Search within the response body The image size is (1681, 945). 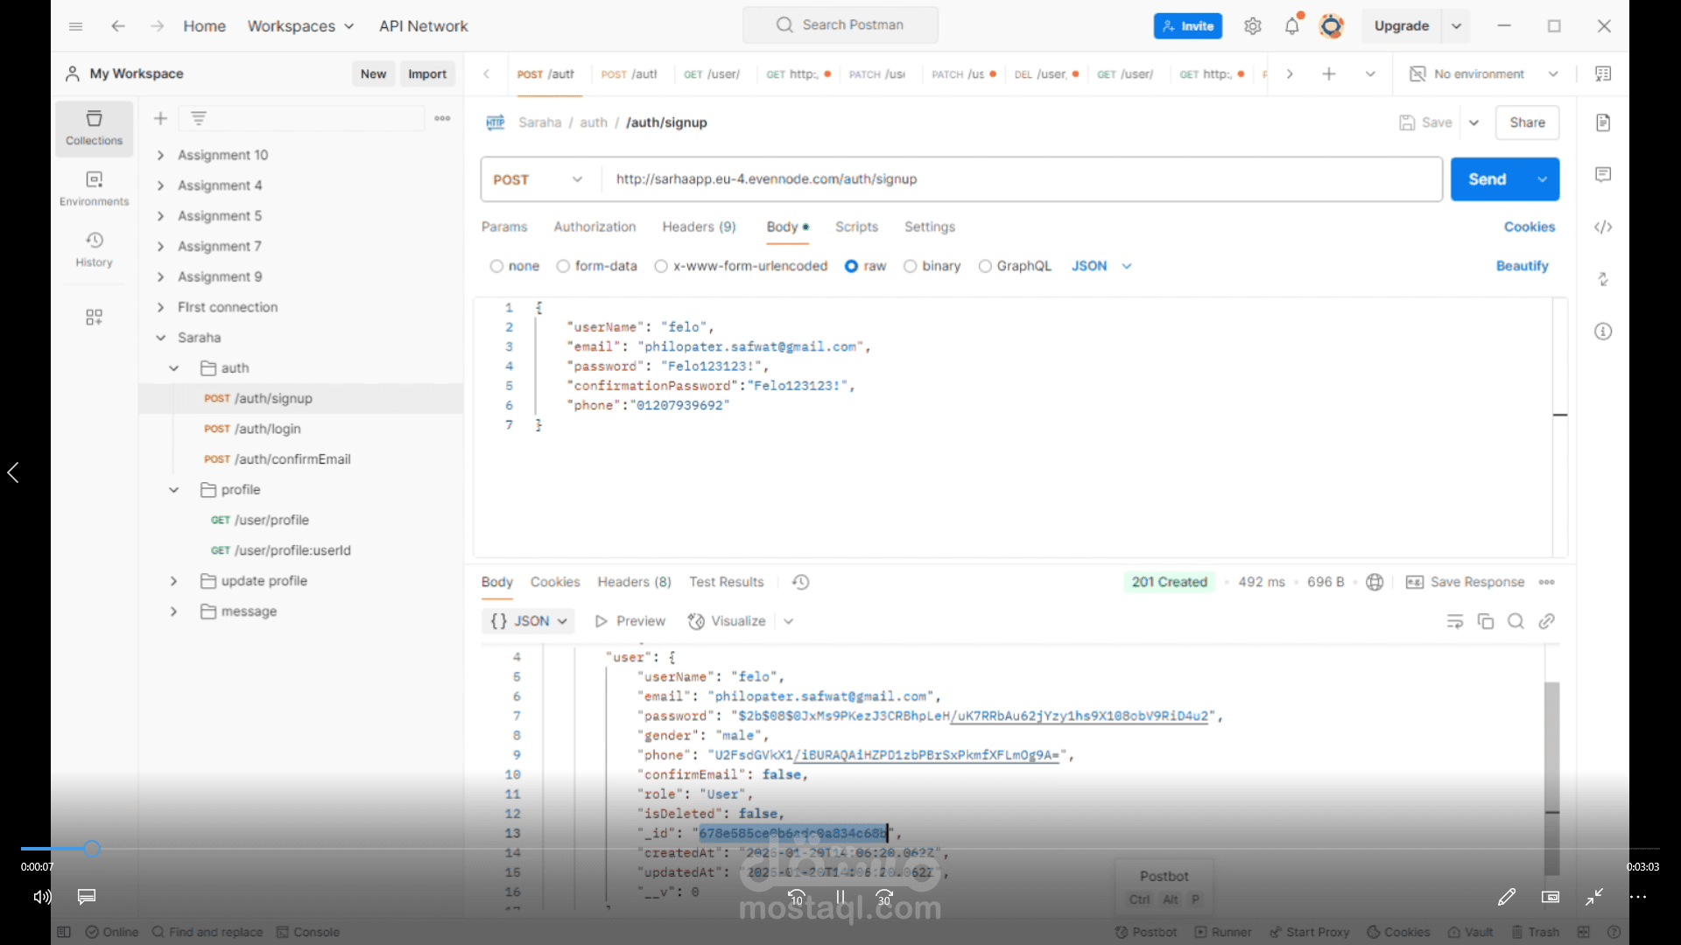[1516, 621]
